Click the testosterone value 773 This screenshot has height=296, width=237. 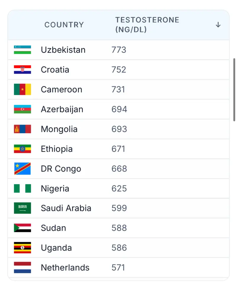(x=119, y=50)
